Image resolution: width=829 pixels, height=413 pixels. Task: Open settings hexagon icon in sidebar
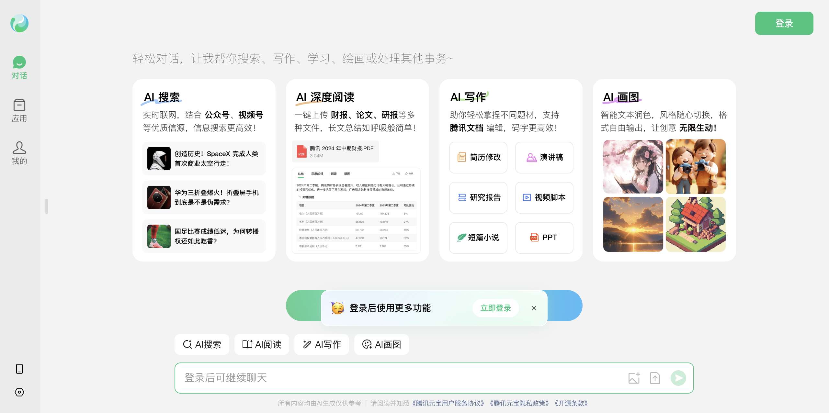pyautogui.click(x=19, y=392)
